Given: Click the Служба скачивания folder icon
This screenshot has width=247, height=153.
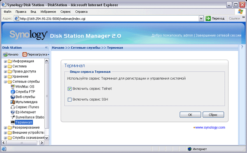Looking at the screenshot, I should 10,138.
